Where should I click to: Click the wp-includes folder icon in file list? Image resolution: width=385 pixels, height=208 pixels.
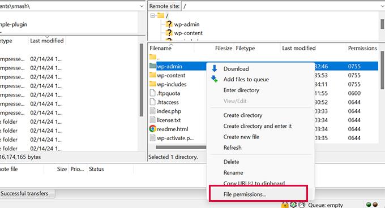click(152, 84)
